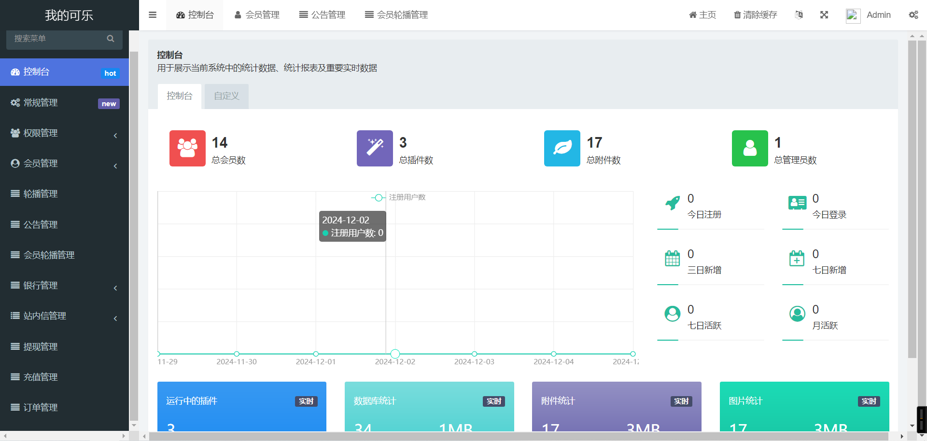The height and width of the screenshot is (441, 927).
Task: Open settings gears icon in top right
Action: pyautogui.click(x=913, y=15)
